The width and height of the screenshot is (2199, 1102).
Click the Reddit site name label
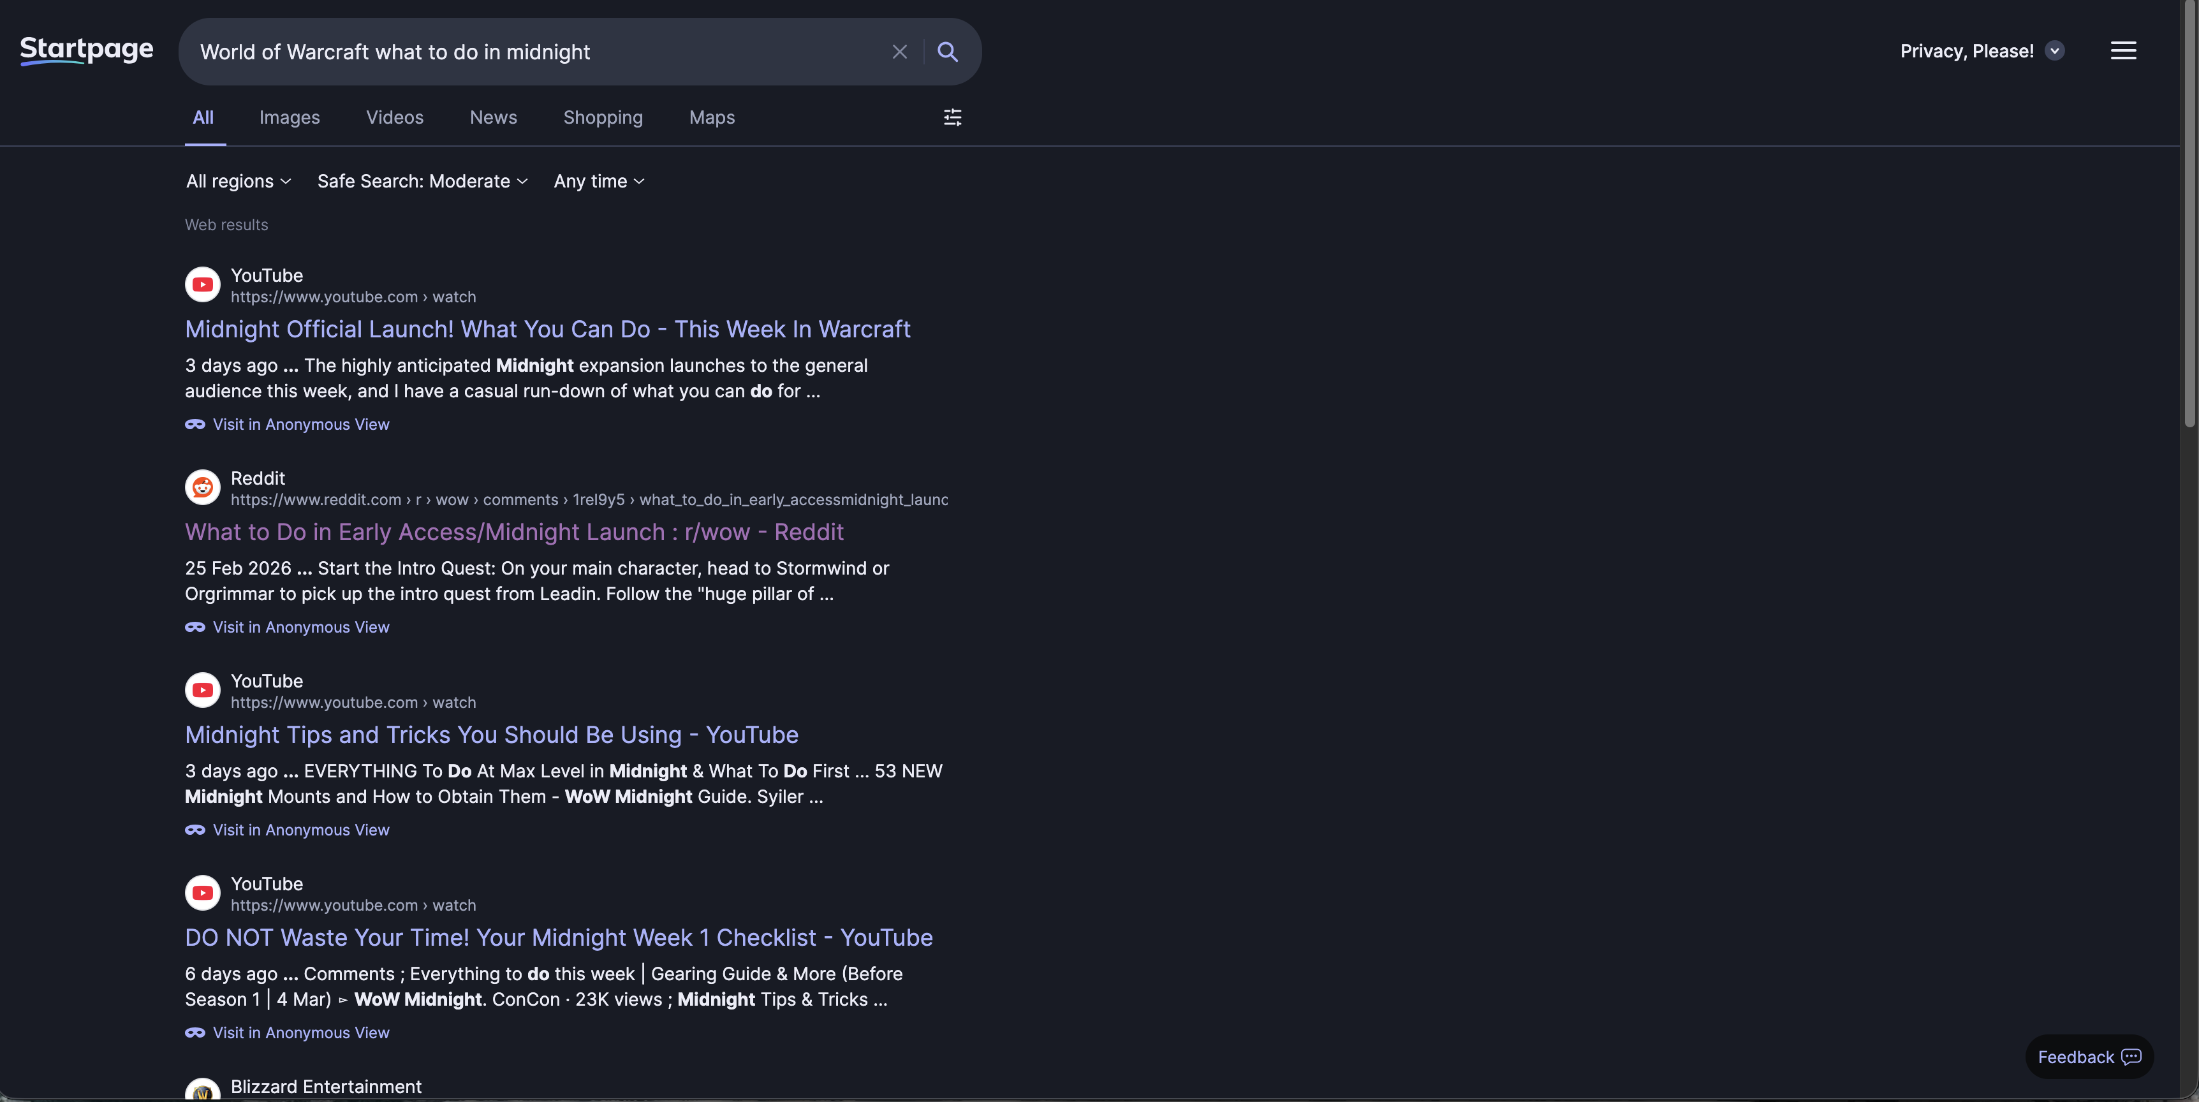258,478
